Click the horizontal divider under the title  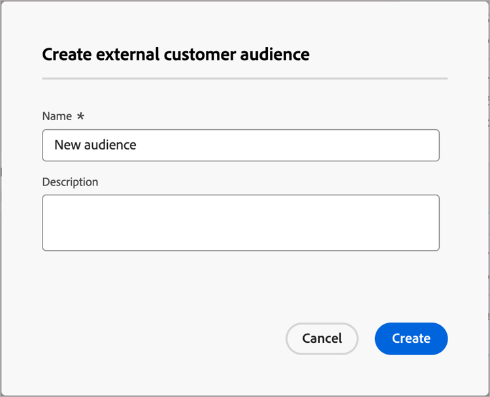point(245,78)
